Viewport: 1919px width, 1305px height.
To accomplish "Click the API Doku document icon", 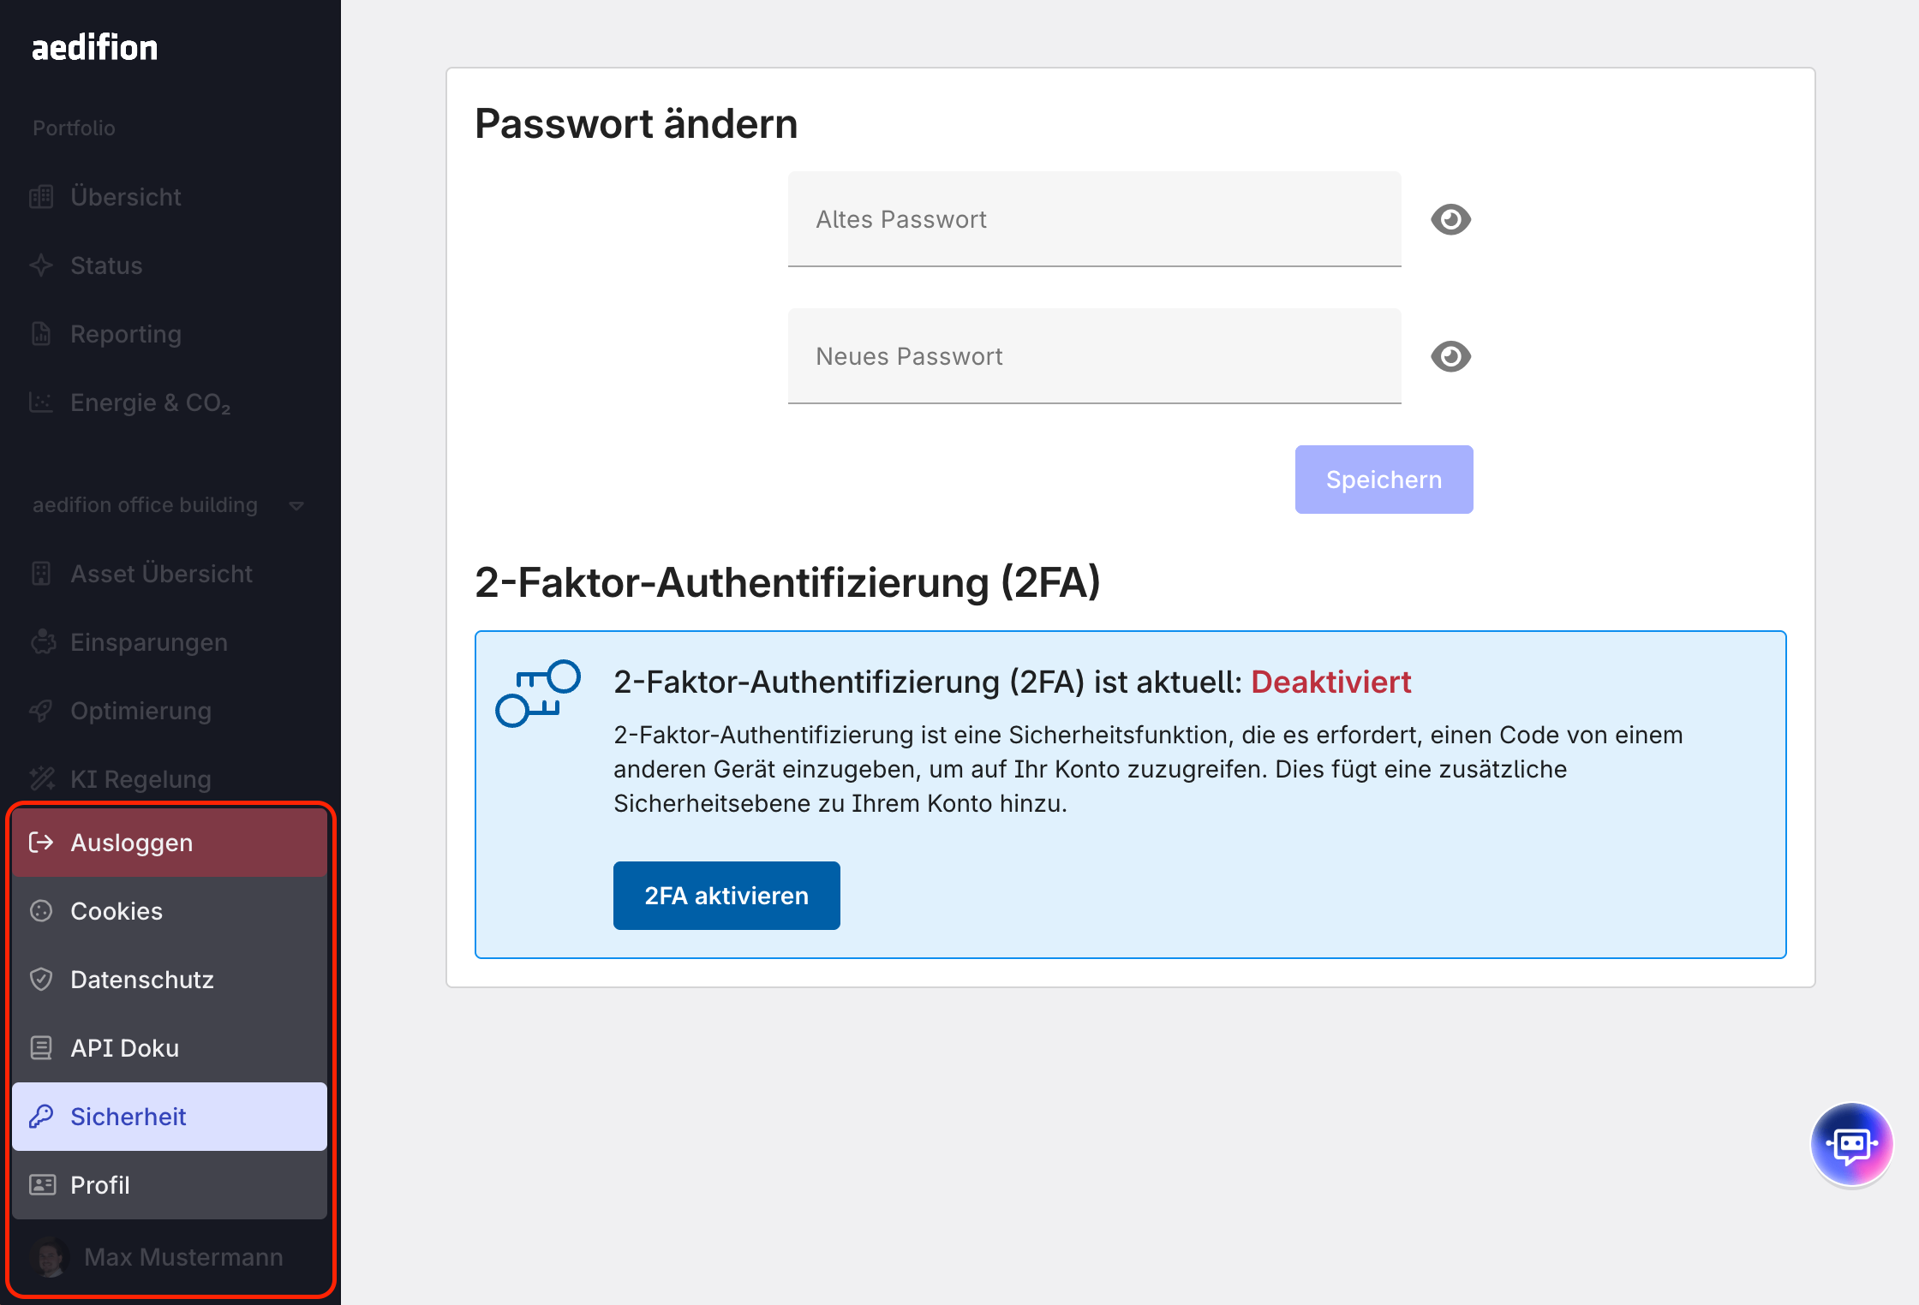I will [41, 1048].
